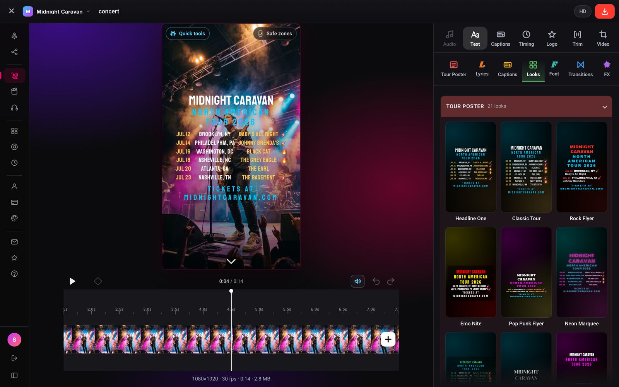
Task: Click the headphones icon in sidebar
Action: [x=14, y=108]
